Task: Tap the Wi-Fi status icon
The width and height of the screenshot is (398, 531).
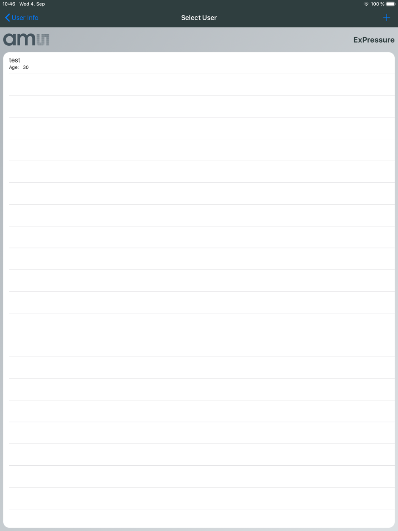Action: 366,4
